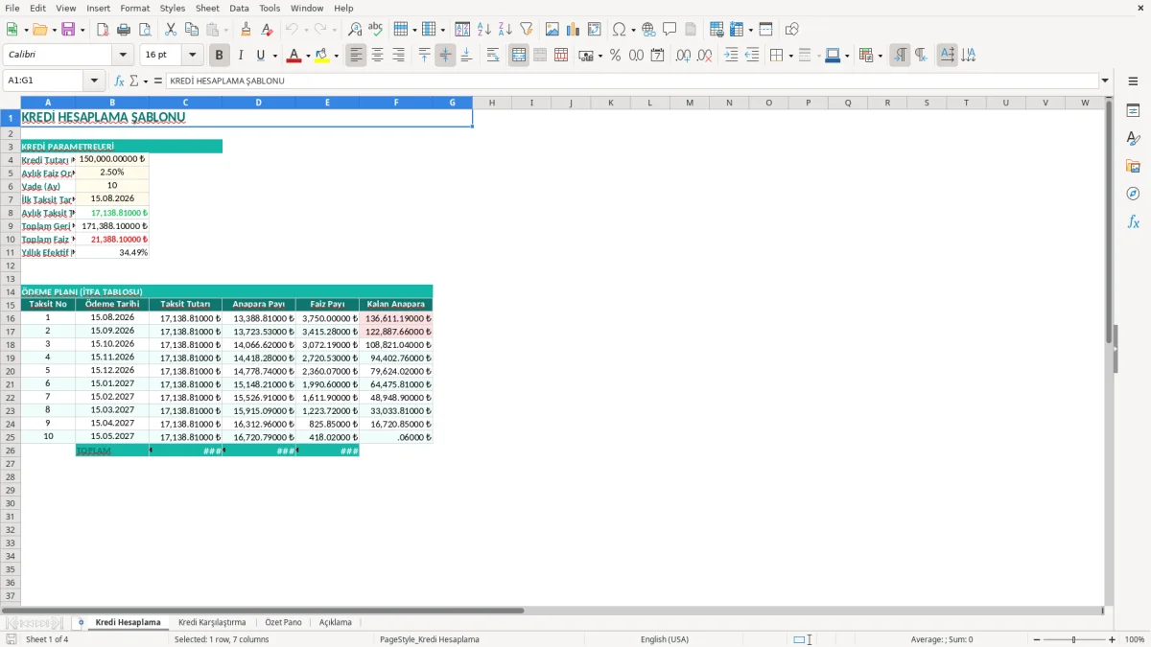Click Sort Ascending icon
The image size is (1151, 647).
(484, 30)
